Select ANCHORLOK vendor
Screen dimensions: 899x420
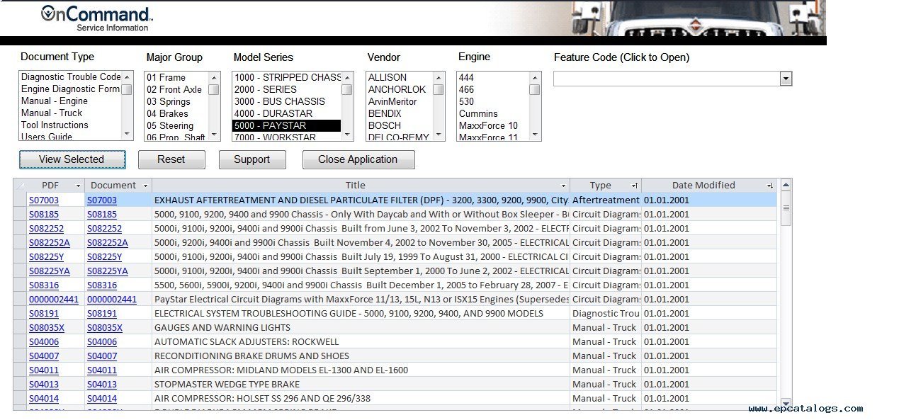[397, 89]
